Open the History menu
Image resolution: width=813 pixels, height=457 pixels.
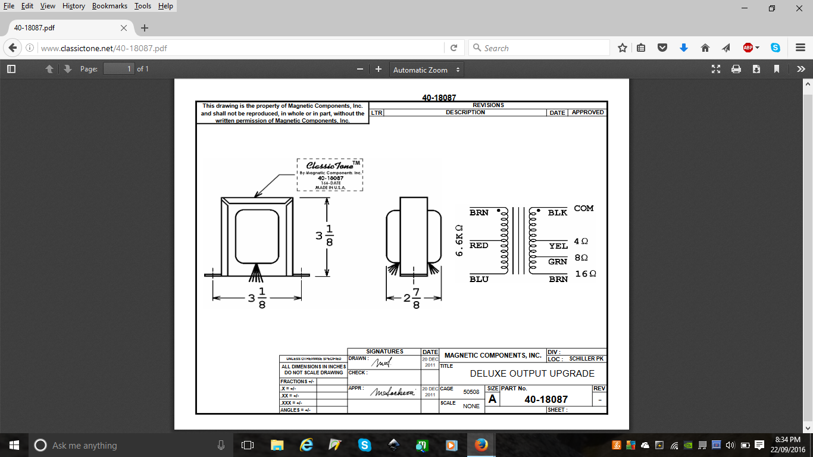(74, 6)
